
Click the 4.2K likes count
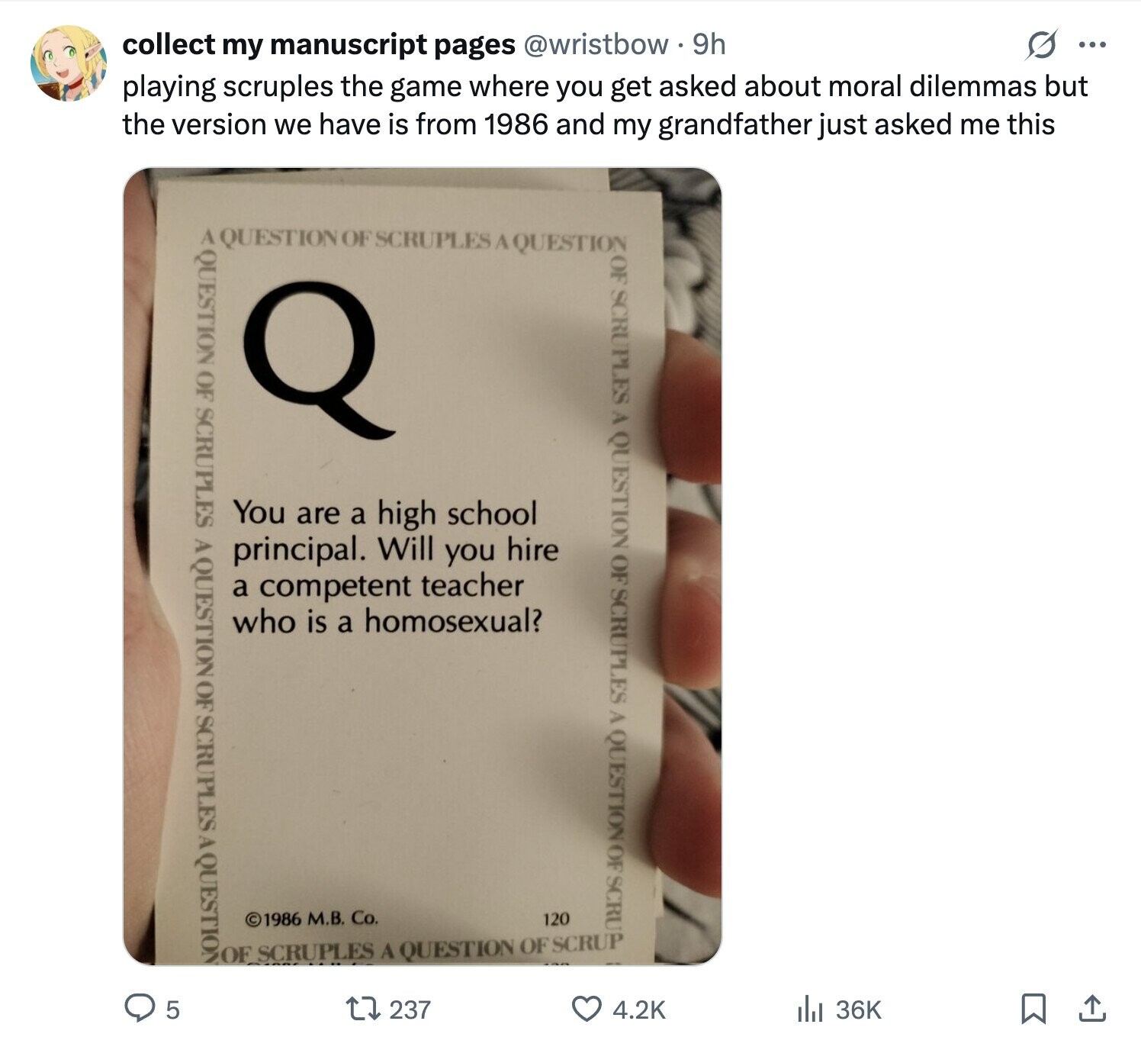(x=639, y=1010)
